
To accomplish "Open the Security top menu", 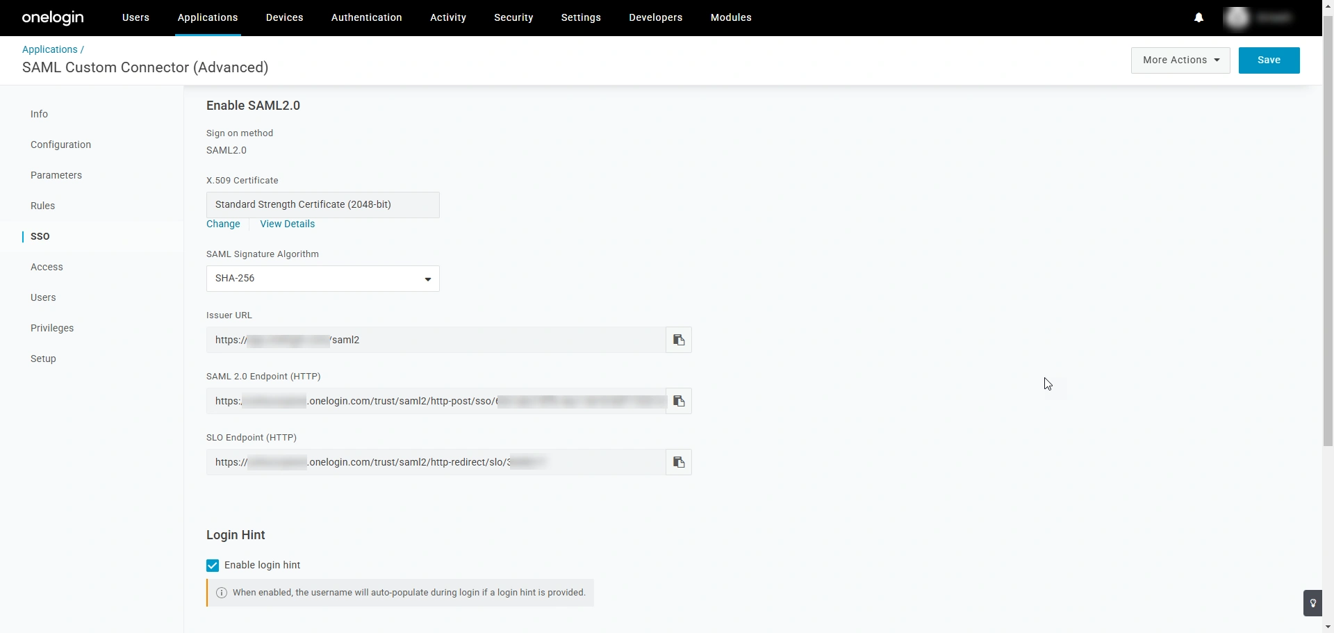I will pyautogui.click(x=513, y=18).
